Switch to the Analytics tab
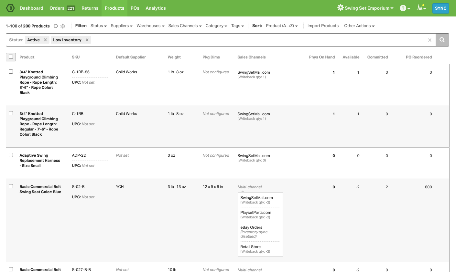 156,8
